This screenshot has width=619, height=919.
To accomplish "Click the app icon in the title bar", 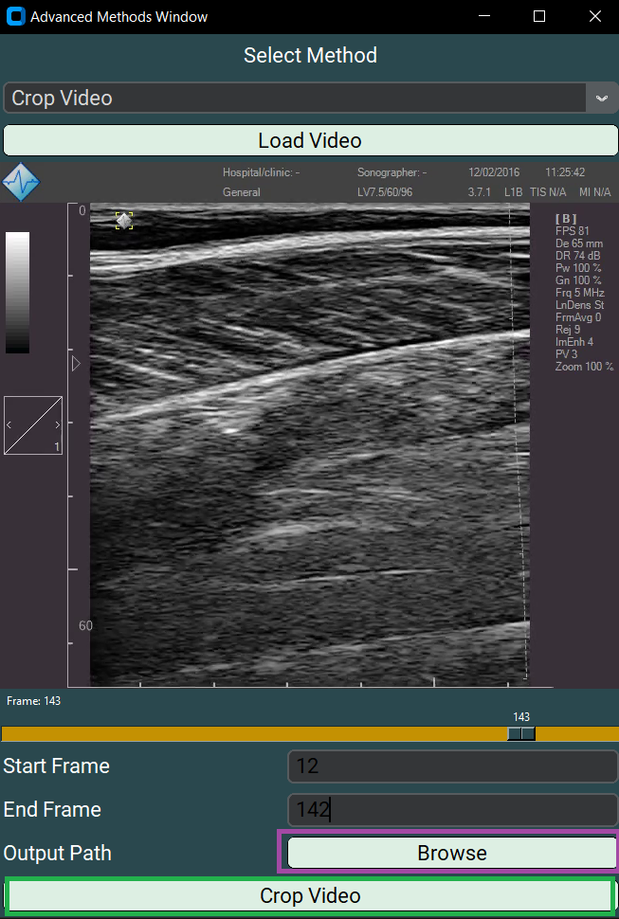I will [15, 17].
